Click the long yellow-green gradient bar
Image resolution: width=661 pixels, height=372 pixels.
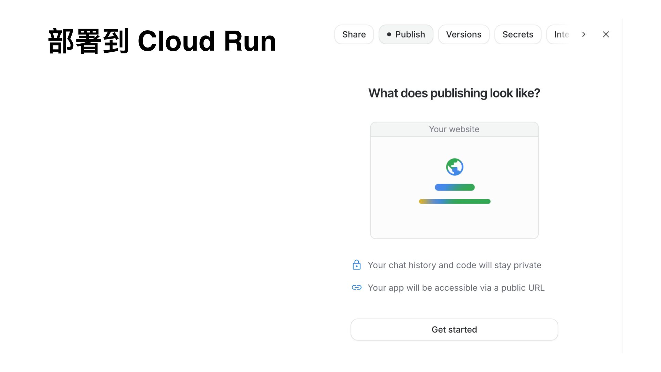click(454, 201)
